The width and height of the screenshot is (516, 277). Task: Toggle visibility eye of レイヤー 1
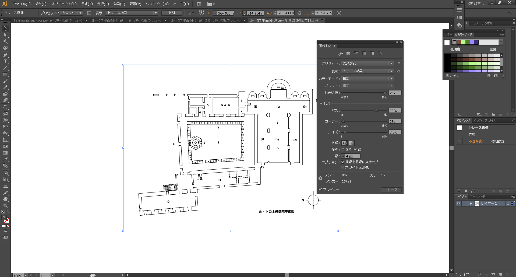click(458, 204)
